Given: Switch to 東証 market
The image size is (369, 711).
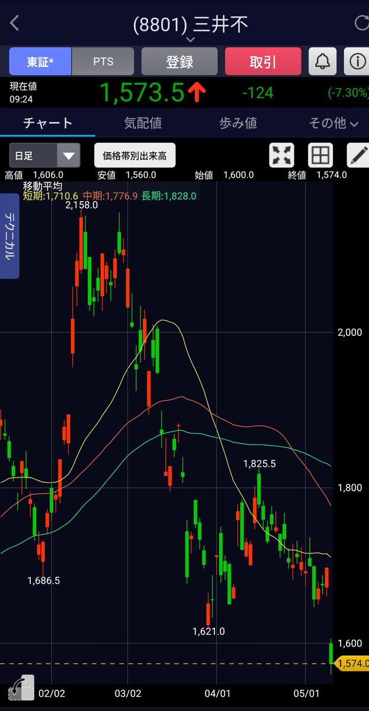Looking at the screenshot, I should pyautogui.click(x=40, y=62).
